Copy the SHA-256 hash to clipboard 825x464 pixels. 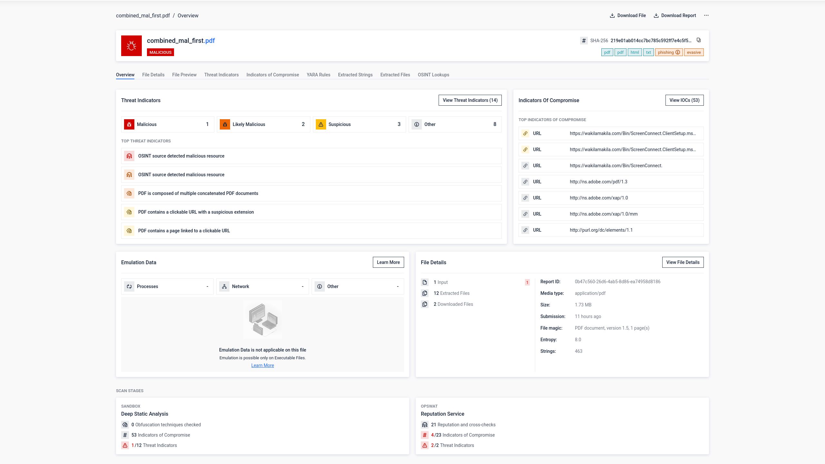point(699,40)
